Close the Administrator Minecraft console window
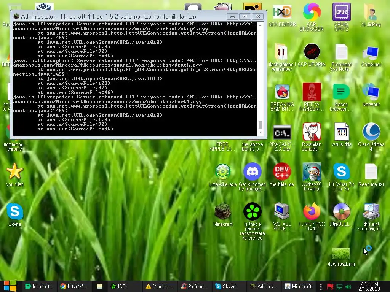Screen dimensions: 390x292 click(258, 17)
